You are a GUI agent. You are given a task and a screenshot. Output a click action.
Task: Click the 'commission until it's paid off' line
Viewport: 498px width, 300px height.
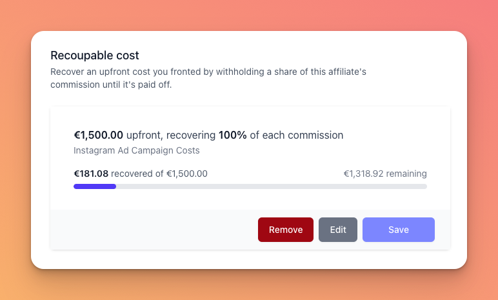coord(111,85)
